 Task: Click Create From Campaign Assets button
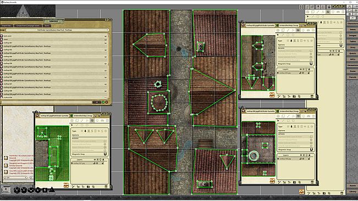(28, 26)
